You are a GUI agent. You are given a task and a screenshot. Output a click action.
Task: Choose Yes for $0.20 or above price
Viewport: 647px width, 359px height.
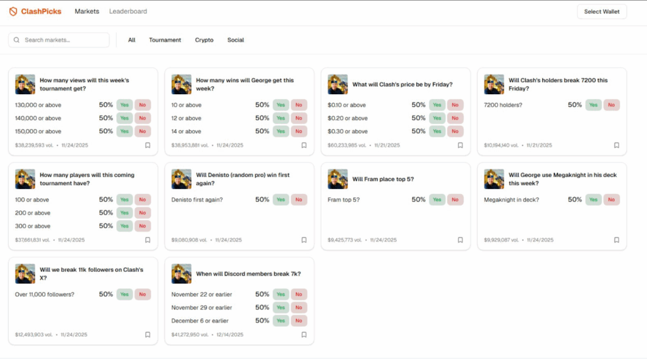pyautogui.click(x=437, y=118)
